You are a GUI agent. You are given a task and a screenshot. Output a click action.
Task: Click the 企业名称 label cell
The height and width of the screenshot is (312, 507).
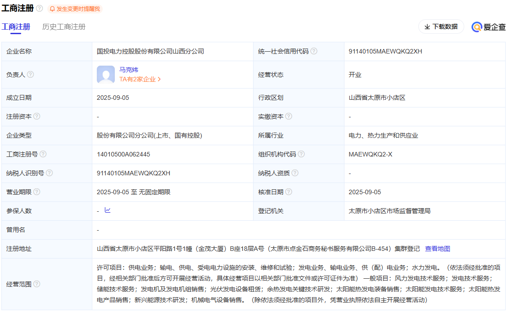[x=47, y=51]
